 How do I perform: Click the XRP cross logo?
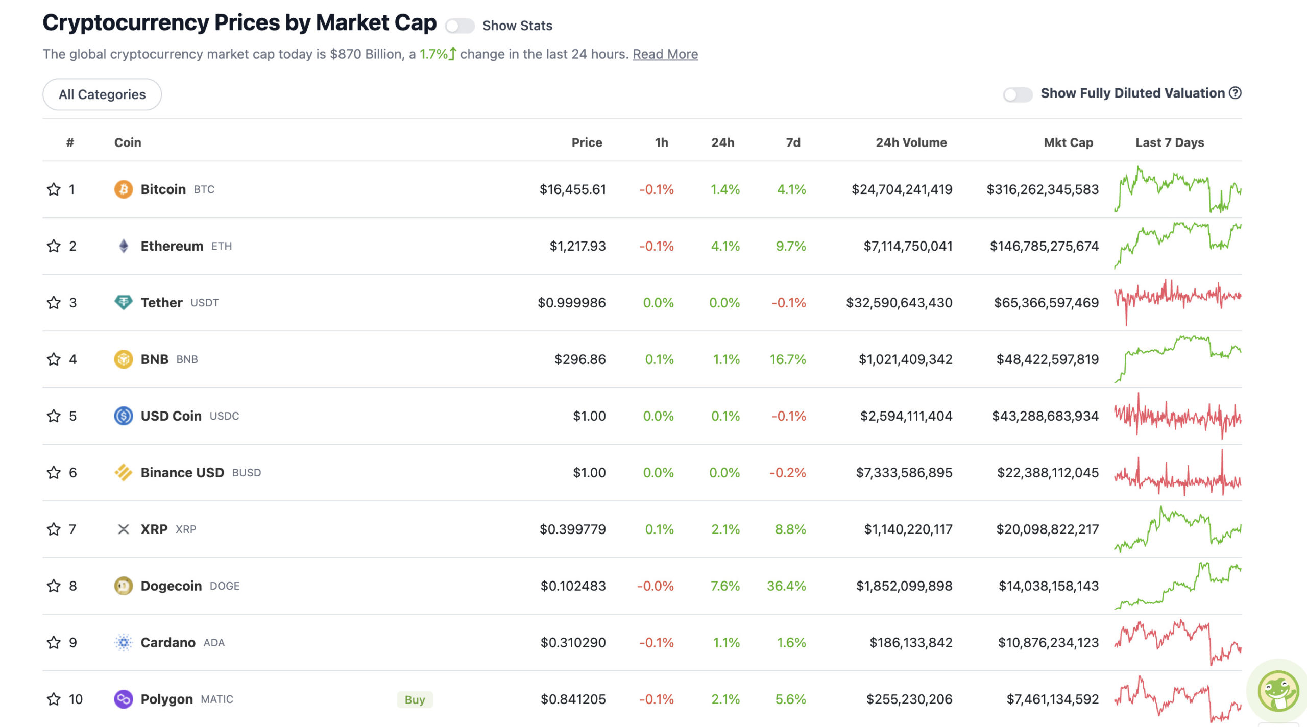pos(124,529)
